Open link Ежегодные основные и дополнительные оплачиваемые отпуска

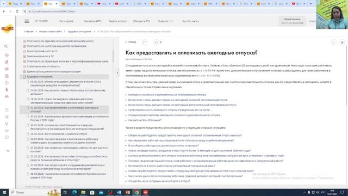(x=167, y=95)
